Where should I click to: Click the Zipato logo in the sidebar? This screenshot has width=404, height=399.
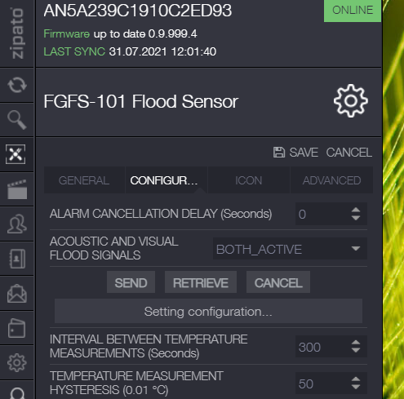(x=17, y=33)
